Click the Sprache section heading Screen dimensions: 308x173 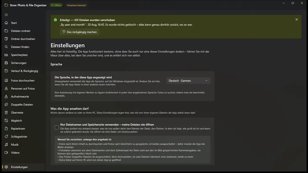coord(56,64)
